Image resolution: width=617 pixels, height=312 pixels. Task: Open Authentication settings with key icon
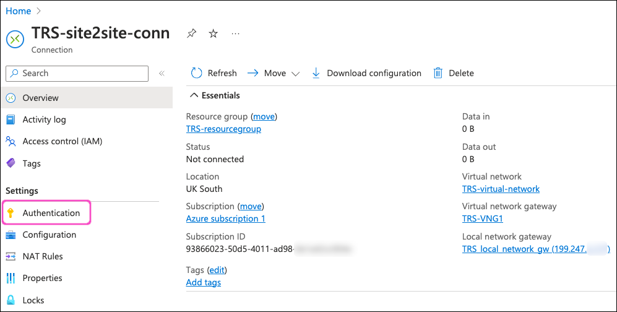(x=11, y=213)
